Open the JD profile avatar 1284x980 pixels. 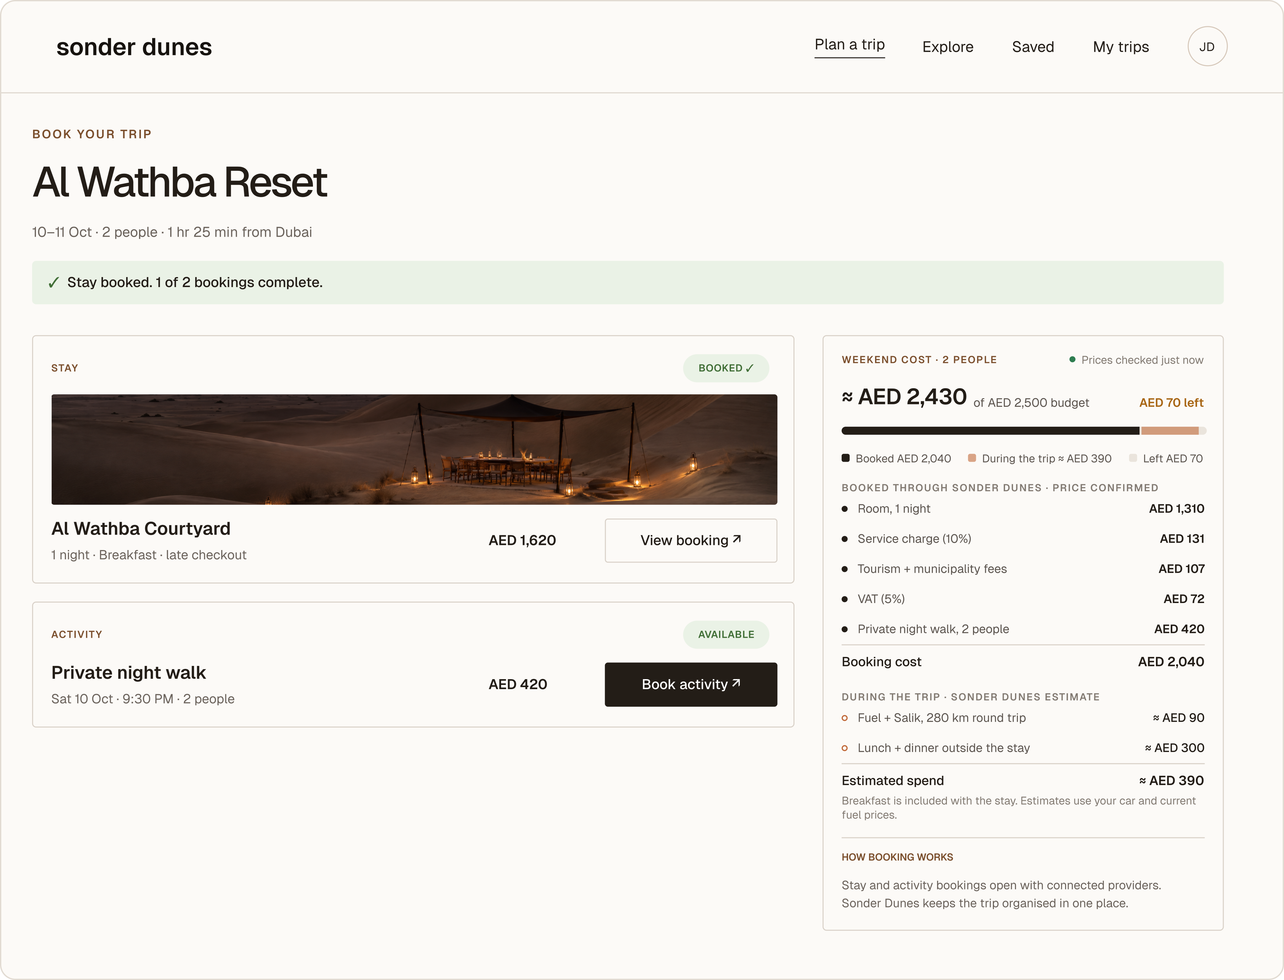1207,47
